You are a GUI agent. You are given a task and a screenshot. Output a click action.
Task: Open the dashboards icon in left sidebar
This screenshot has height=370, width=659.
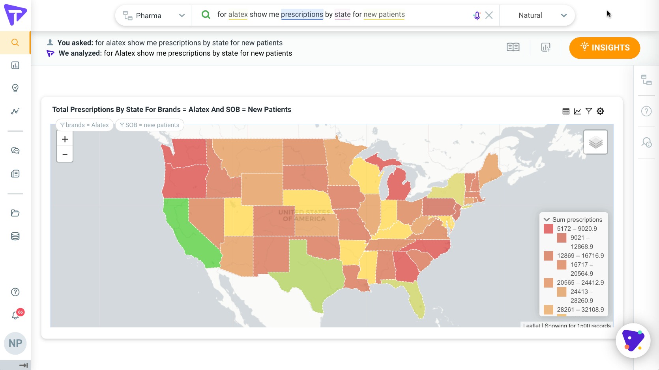15,65
